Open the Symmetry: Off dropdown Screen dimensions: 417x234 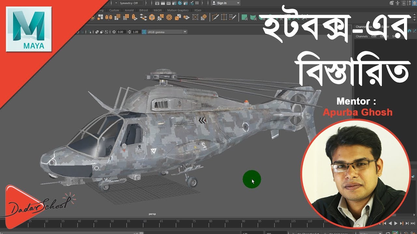(131, 3)
